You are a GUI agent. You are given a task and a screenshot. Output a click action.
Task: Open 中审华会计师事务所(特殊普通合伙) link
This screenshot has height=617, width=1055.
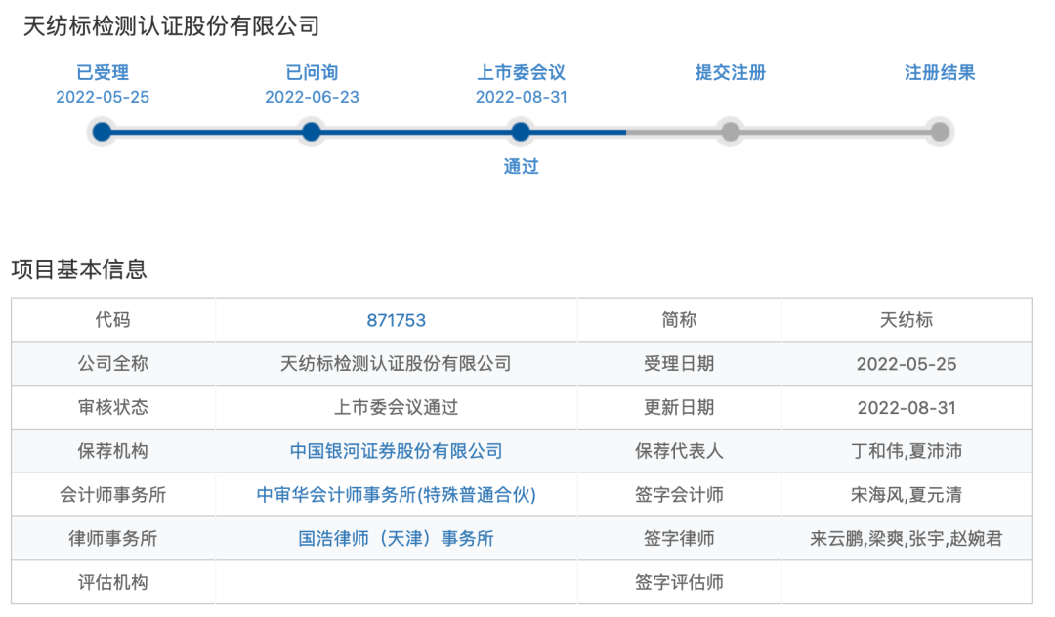(395, 495)
